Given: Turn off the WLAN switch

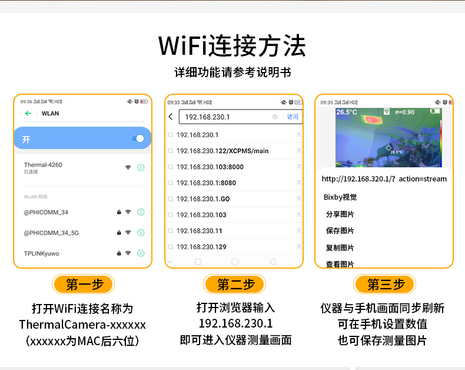Looking at the screenshot, I should click(138, 138).
